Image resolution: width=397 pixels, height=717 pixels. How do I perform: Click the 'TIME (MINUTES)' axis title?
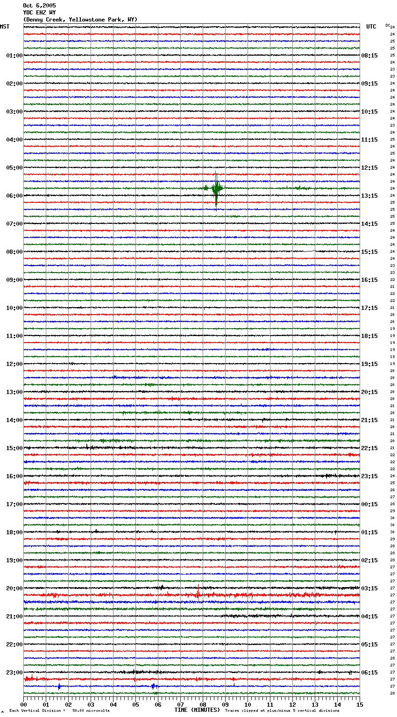(x=197, y=710)
